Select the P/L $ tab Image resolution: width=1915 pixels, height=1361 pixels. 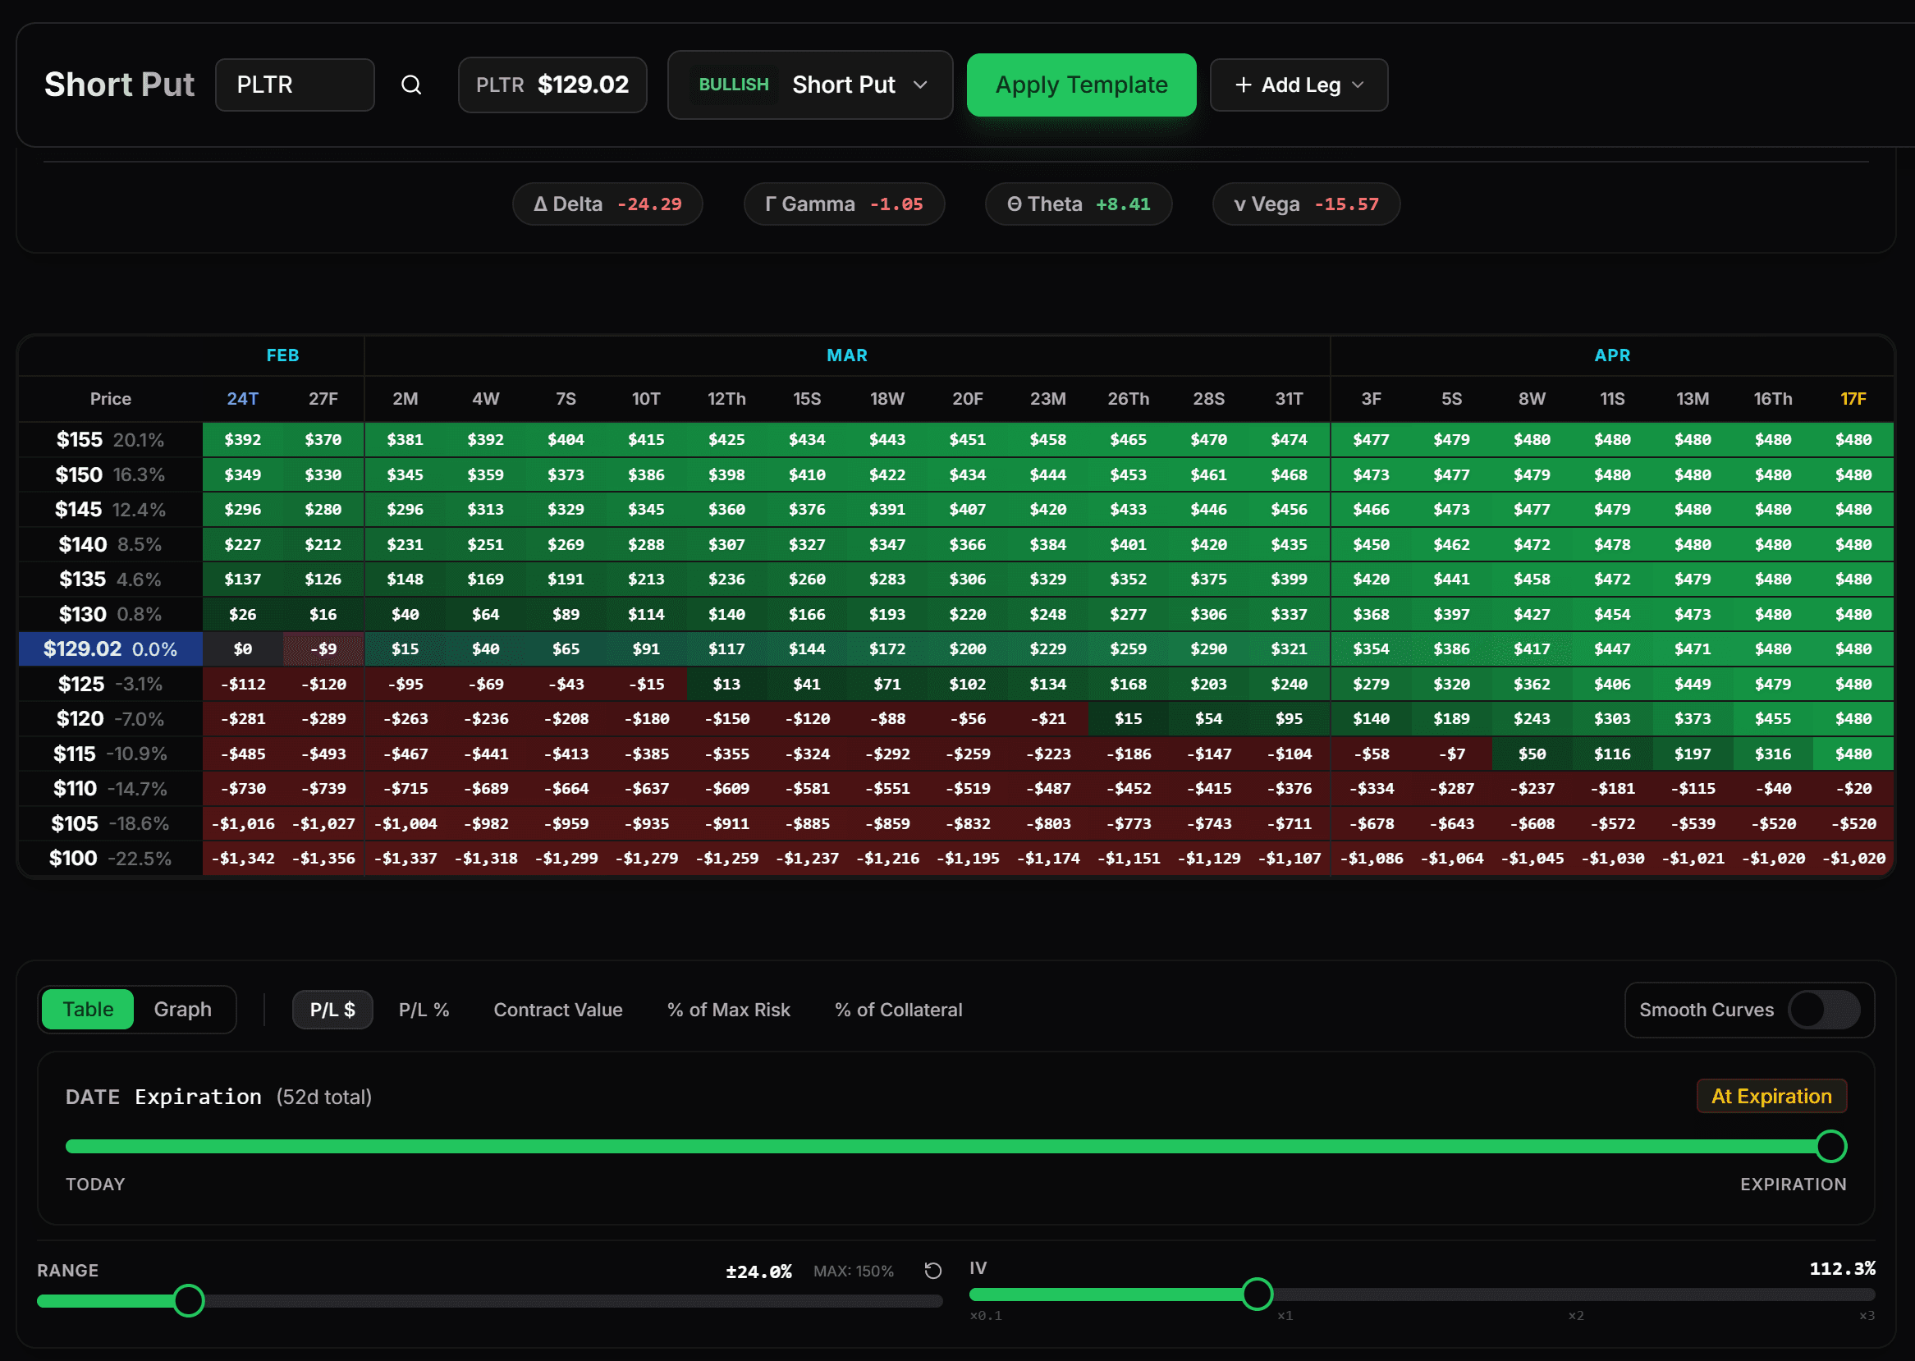(x=332, y=1009)
